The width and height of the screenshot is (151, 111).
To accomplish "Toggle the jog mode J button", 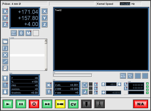I will tap(85, 92).
